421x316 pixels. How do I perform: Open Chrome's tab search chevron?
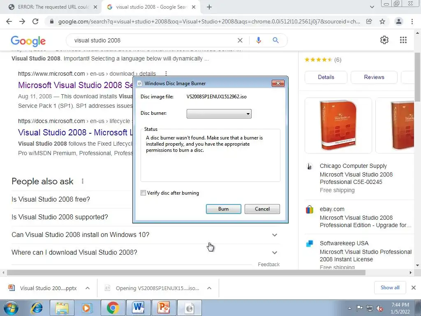(372, 7)
